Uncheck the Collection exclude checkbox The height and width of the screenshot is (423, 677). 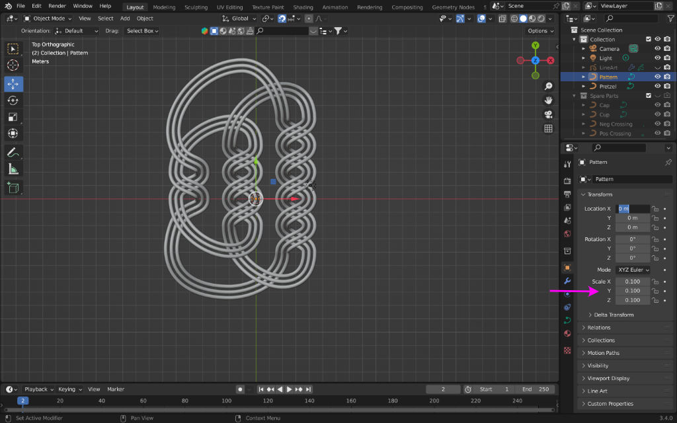coord(648,39)
